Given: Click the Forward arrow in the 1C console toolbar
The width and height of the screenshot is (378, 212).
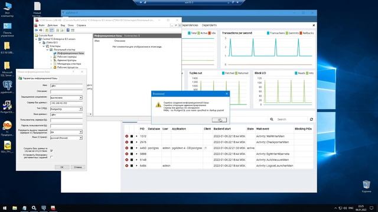Looking at the screenshot, I should click(41, 30).
